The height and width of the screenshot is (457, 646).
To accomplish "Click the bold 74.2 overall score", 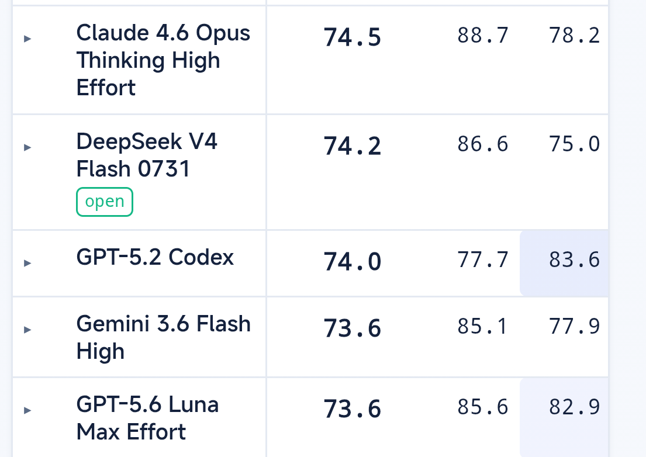I will (353, 146).
